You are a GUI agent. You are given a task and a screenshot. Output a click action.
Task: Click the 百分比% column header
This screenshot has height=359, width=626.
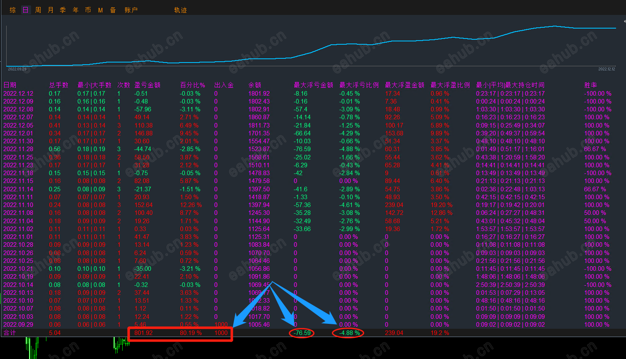click(x=193, y=85)
